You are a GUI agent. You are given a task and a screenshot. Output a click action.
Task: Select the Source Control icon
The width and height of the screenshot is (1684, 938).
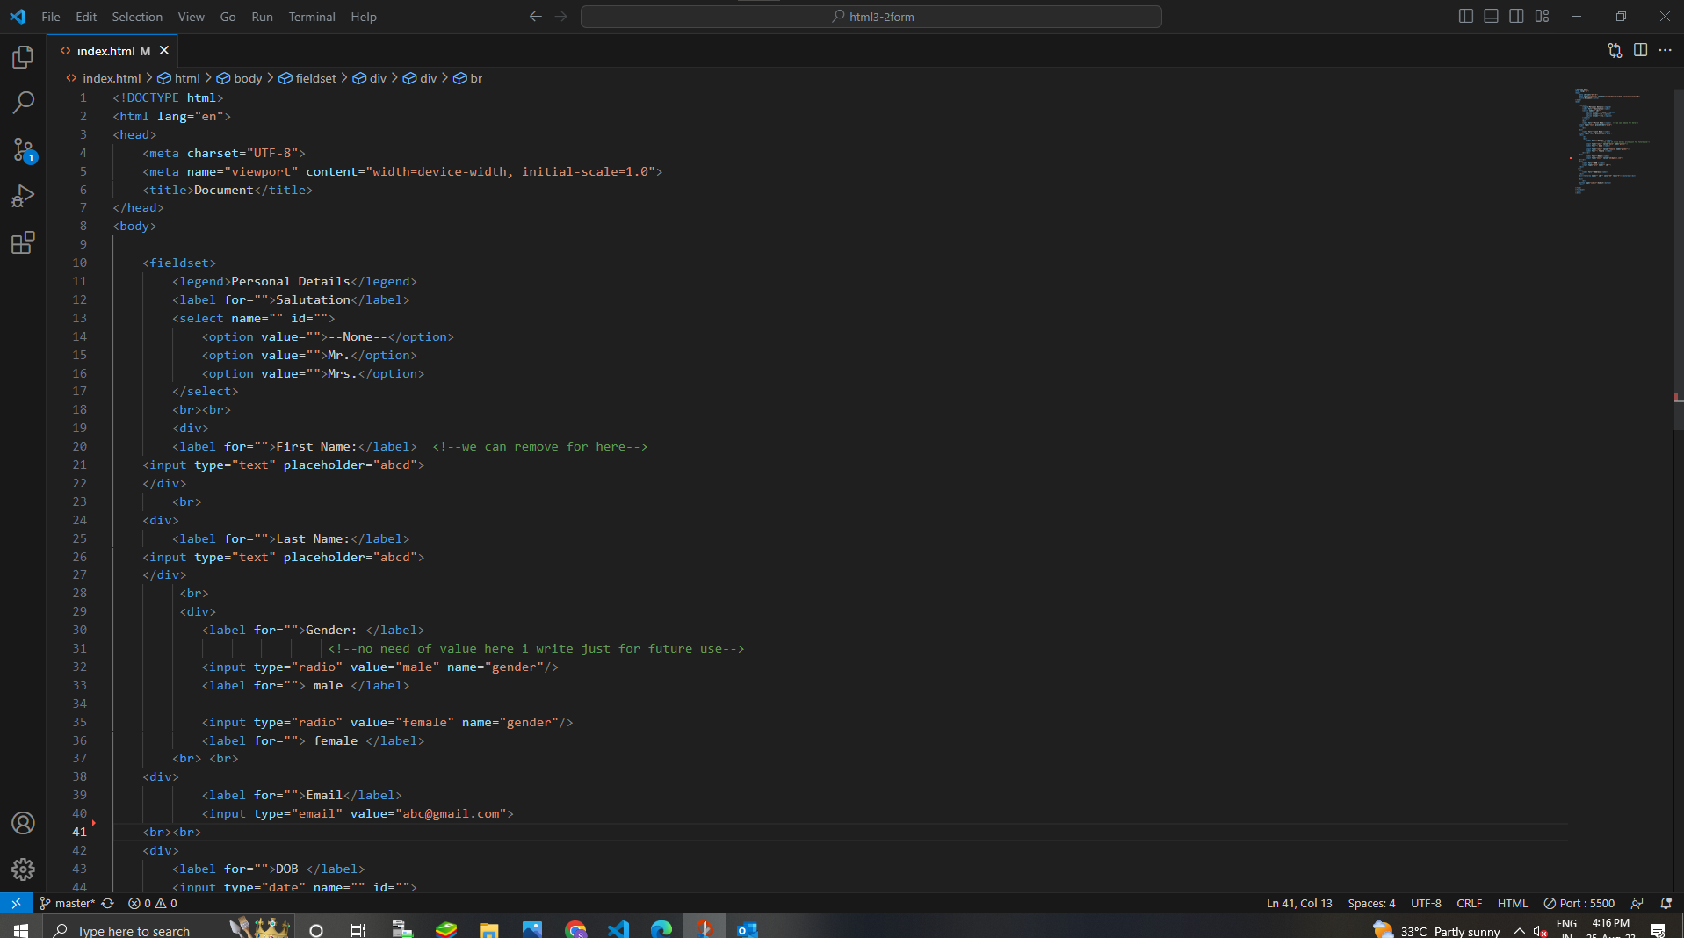[22, 149]
